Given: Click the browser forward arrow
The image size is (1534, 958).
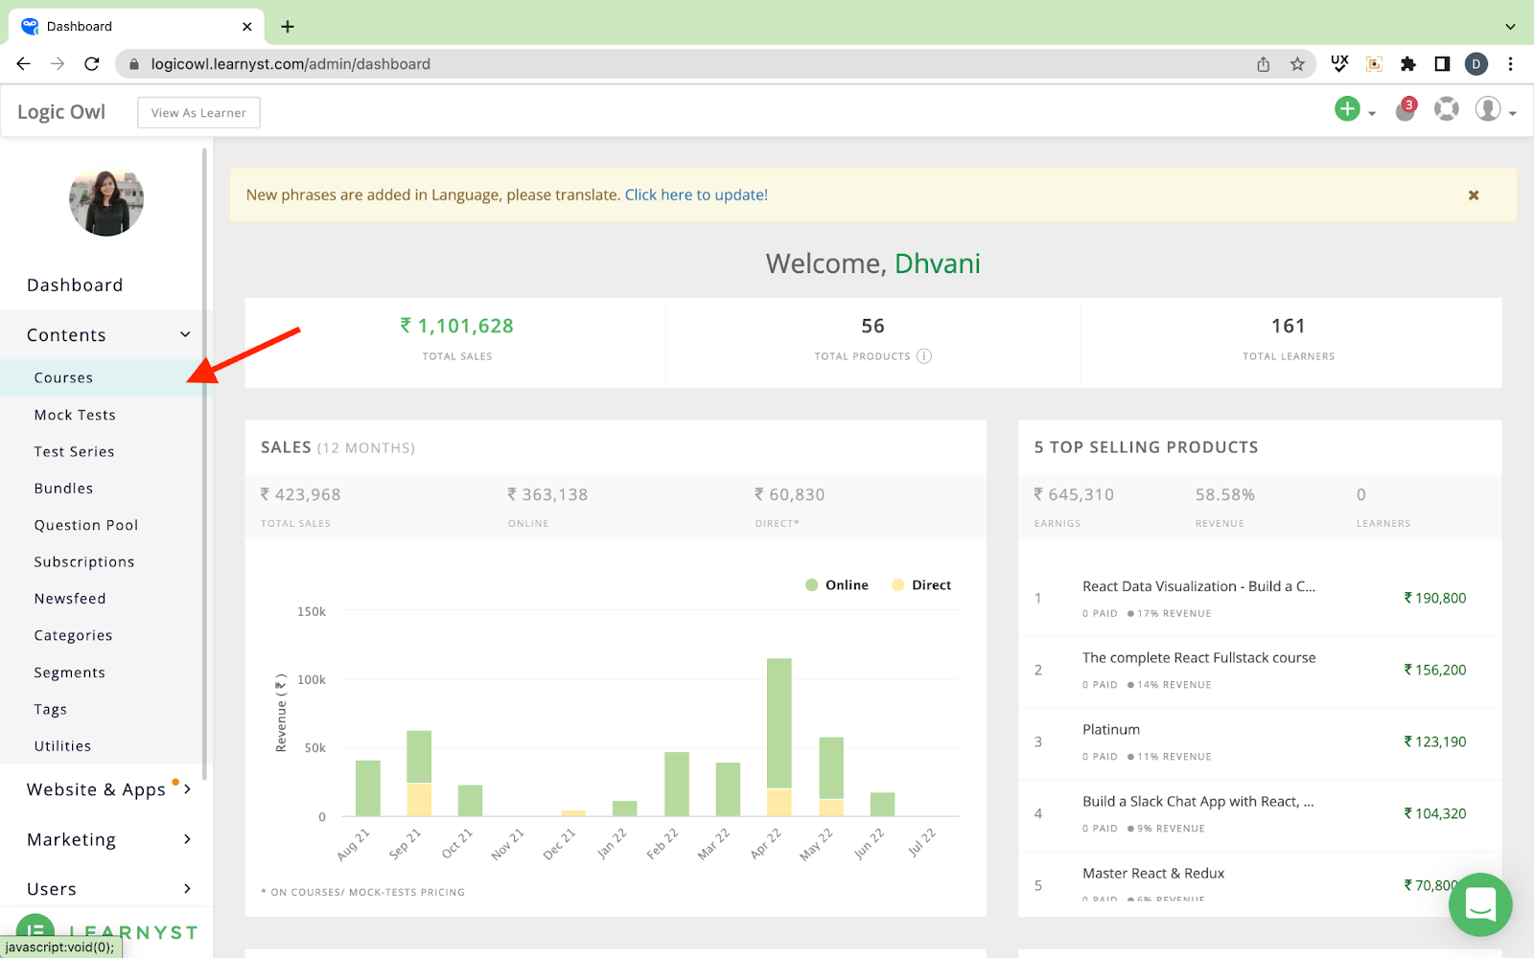Looking at the screenshot, I should [x=58, y=64].
